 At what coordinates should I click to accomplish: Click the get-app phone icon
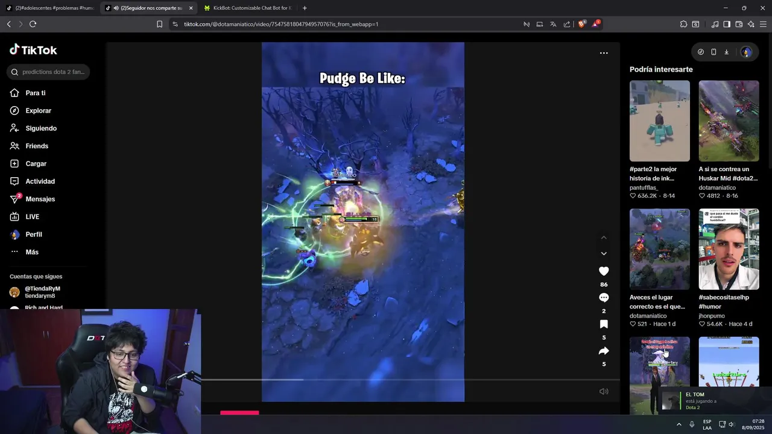coord(713,52)
